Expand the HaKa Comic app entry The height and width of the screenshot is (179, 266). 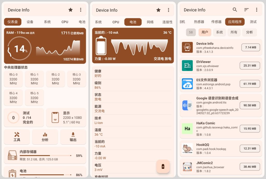coord(221,128)
